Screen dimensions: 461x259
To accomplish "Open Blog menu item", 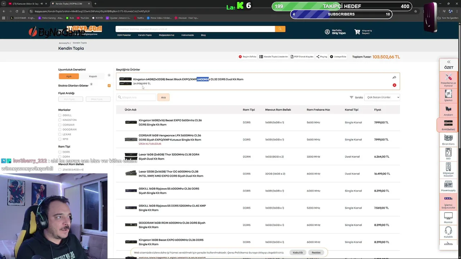I will tap(203, 35).
